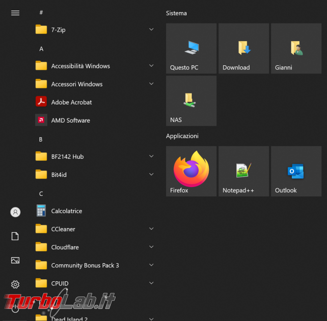327x321 pixels.
Task: Click the CCleaner folder icon
Action: (x=41, y=229)
